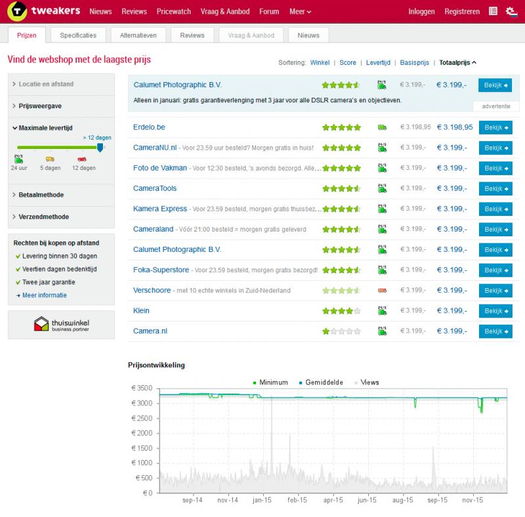Expand the Betaalmethode filter

tap(61, 195)
